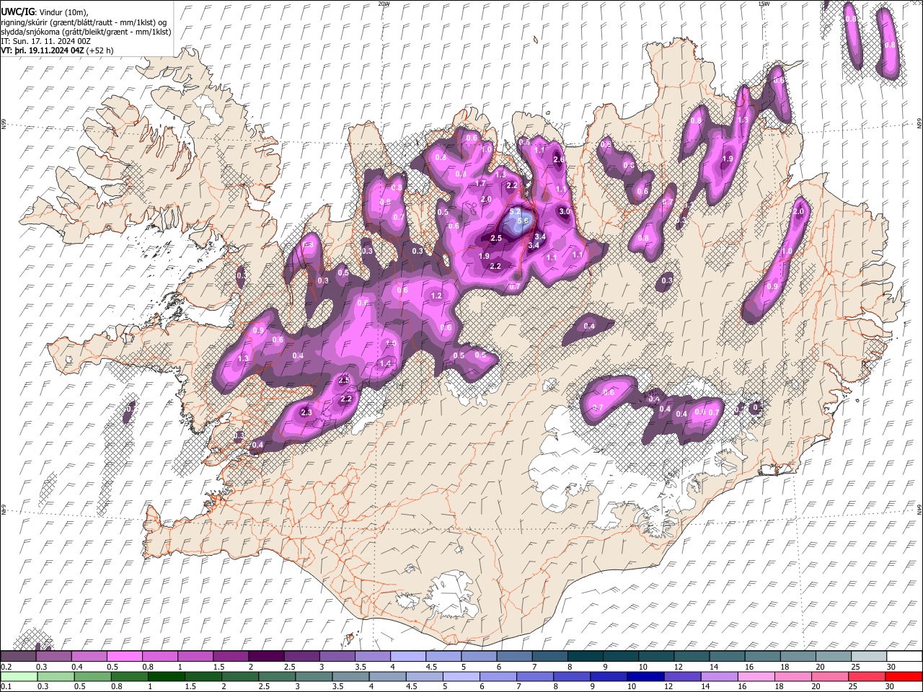The width and height of the screenshot is (923, 692).
Task: Click the 2.6 value label on the map
Action: [x=558, y=159]
